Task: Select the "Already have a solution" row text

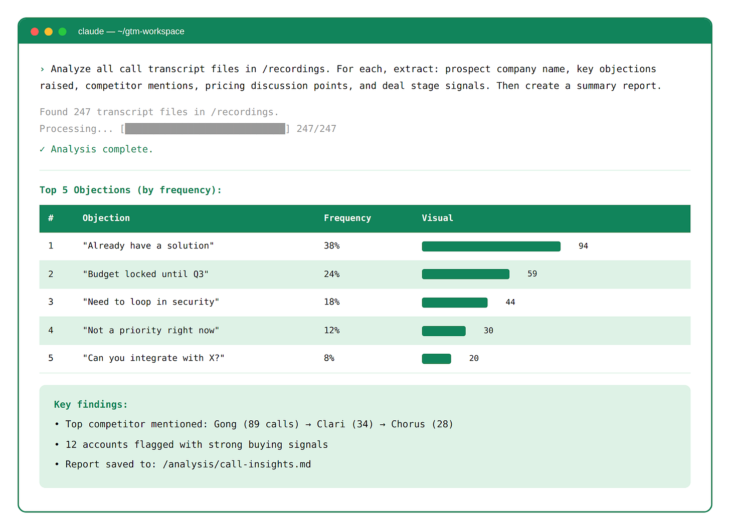Action: [x=148, y=245]
